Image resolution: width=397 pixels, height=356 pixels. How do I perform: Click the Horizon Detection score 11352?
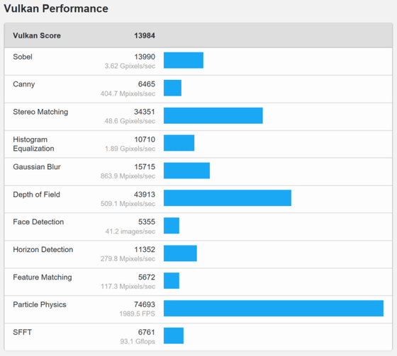[145, 250]
